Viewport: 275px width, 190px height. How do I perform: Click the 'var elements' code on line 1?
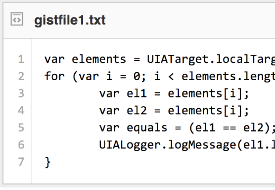click(x=85, y=59)
